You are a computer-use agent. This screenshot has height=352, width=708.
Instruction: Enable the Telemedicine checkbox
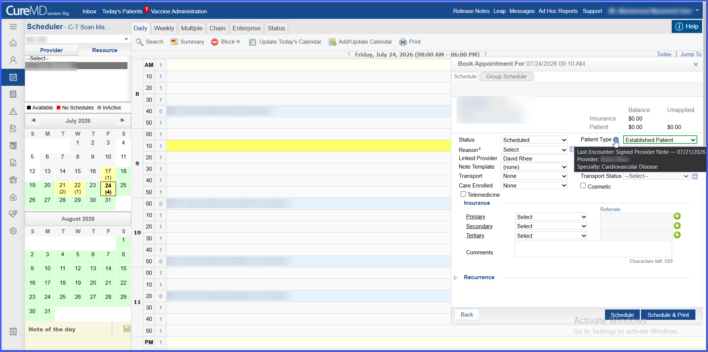point(463,194)
